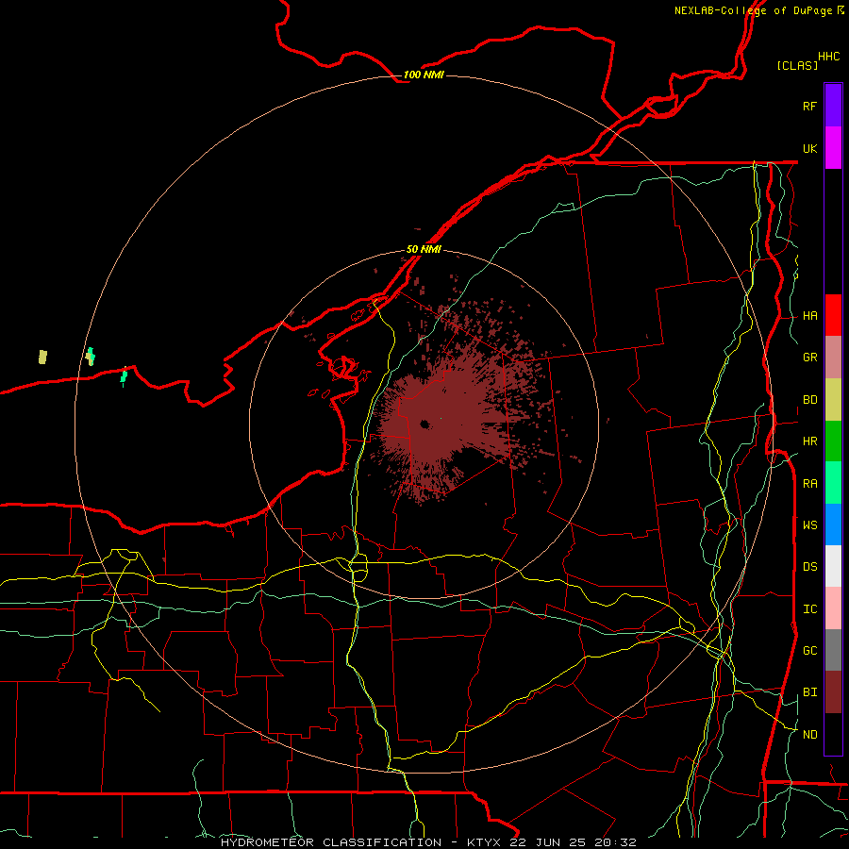Click the light green RA rain swatch

click(x=833, y=483)
